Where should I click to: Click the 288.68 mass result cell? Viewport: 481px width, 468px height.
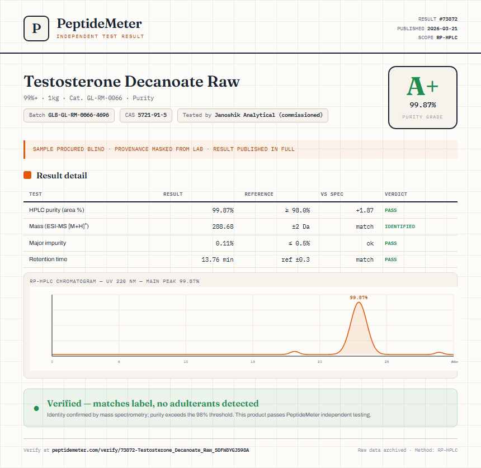(223, 226)
